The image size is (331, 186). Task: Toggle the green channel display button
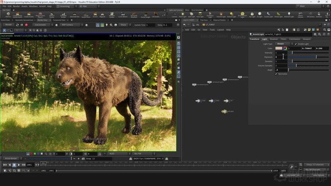[x=35, y=154]
